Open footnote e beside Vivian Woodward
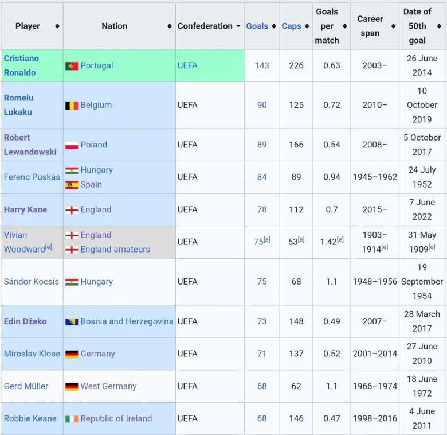 click(x=49, y=247)
